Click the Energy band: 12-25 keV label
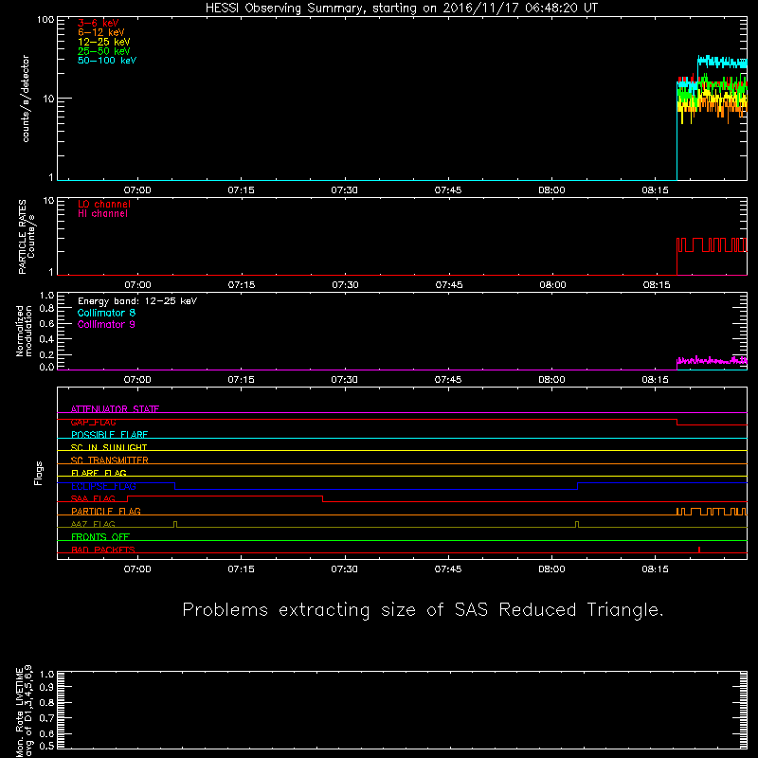The height and width of the screenshot is (758, 758). click(x=137, y=301)
